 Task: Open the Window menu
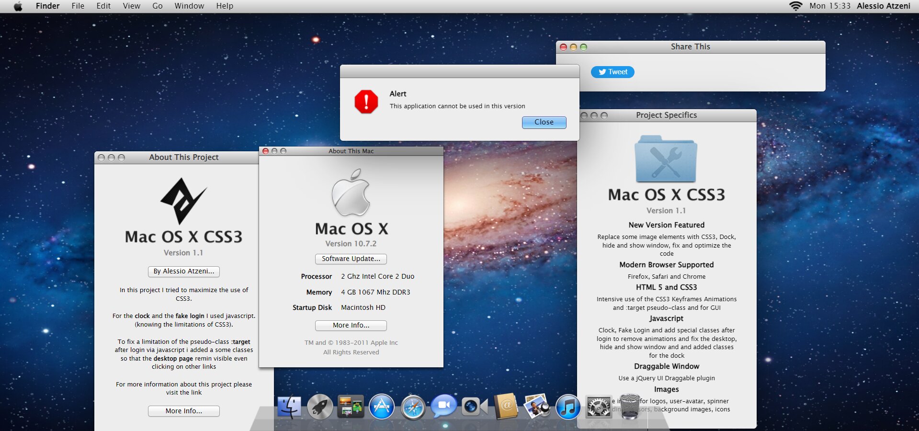(x=189, y=6)
